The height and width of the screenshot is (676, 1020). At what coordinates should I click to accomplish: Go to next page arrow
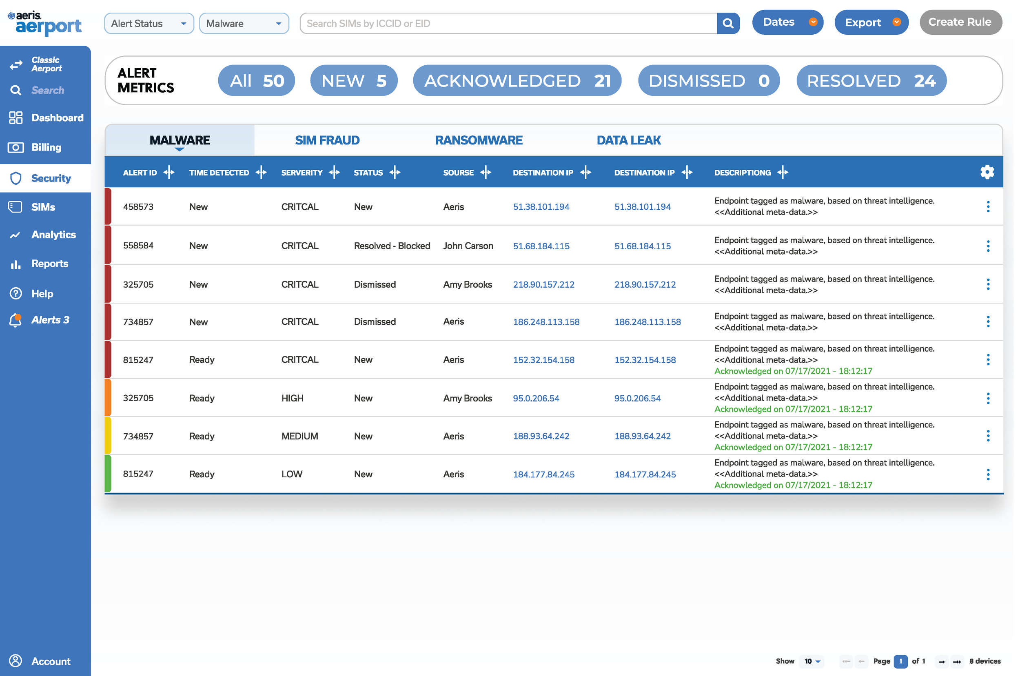tap(942, 661)
